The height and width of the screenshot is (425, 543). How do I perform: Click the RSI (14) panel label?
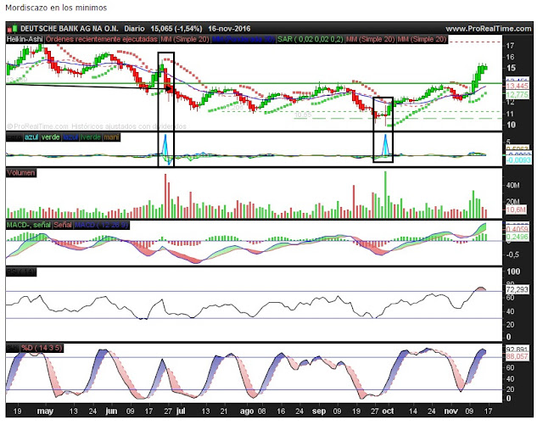click(x=21, y=272)
